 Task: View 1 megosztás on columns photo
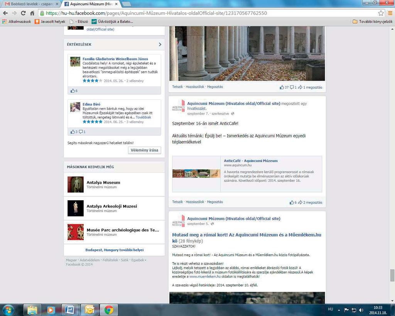point(310,87)
